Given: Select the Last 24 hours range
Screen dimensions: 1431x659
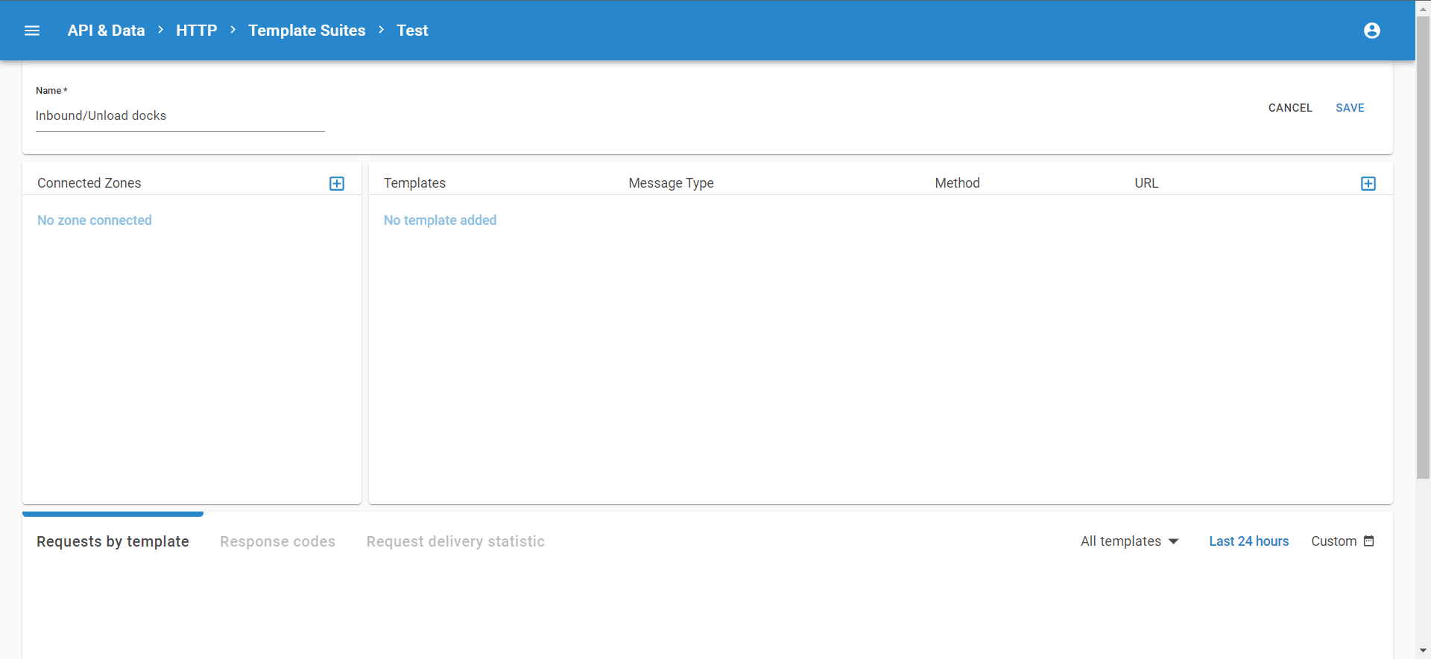Looking at the screenshot, I should (1248, 541).
